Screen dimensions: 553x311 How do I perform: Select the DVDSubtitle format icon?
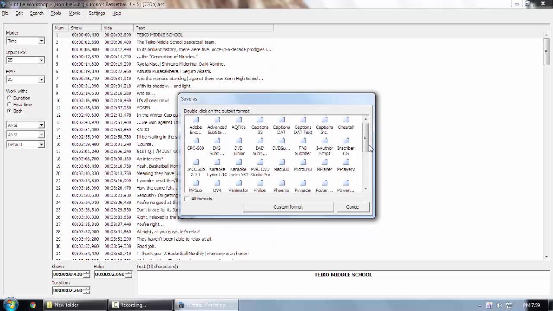point(281,145)
